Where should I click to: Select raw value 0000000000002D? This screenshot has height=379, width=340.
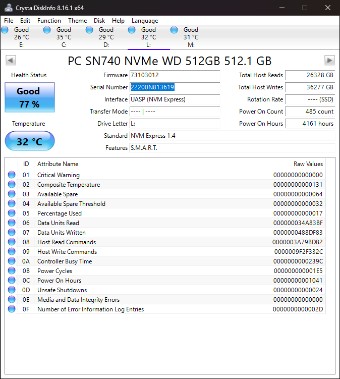298,309
